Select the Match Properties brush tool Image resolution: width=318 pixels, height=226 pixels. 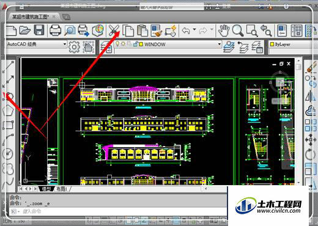coord(157,31)
